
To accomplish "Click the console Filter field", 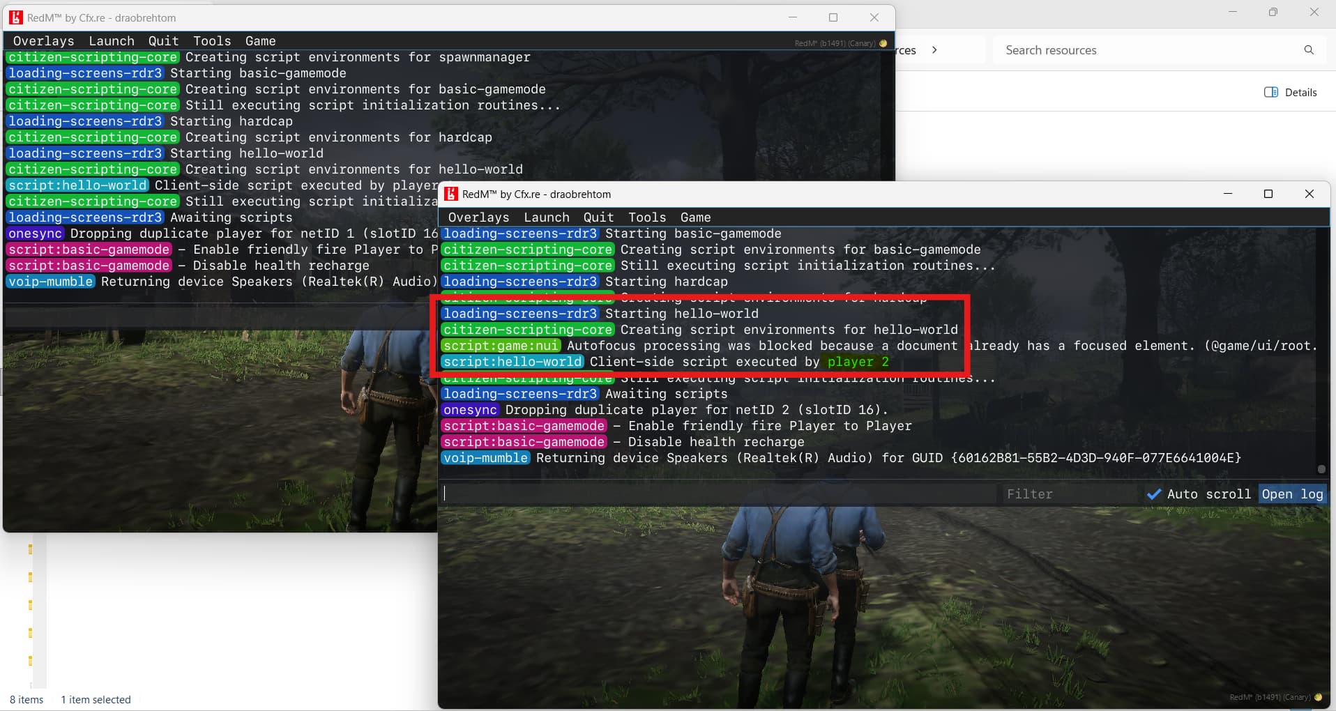I will tap(1070, 494).
